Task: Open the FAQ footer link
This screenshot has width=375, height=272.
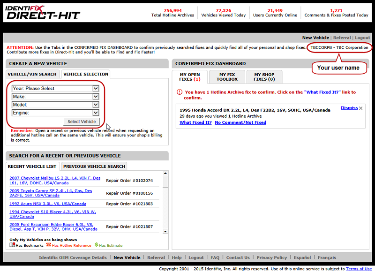Action: [x=215, y=257]
